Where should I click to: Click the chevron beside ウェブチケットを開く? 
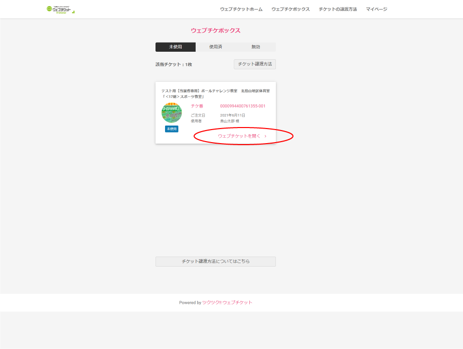[265, 136]
